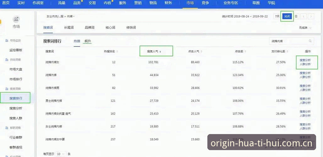The width and height of the screenshot is (323, 157).
Task: Click the 33.55% conversion rate value
Action: (281, 101)
